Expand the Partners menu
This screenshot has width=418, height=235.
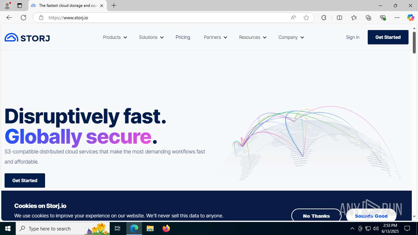(x=215, y=37)
